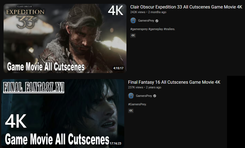Visit GamersPrey channel name on first result
The image size is (245, 148).
pyautogui.click(x=146, y=21)
